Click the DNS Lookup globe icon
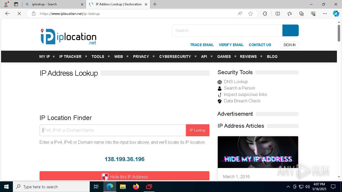The image size is (342, 192). pyautogui.click(x=220, y=82)
